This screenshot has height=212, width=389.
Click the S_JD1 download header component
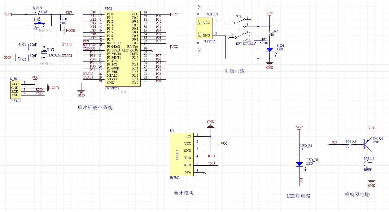15,90
